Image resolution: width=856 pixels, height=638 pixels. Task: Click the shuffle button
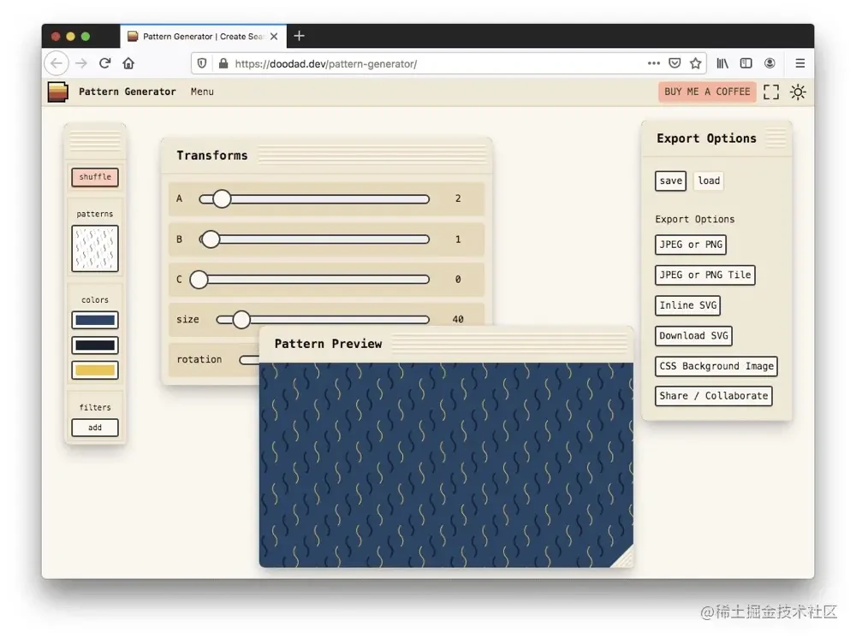click(x=95, y=177)
